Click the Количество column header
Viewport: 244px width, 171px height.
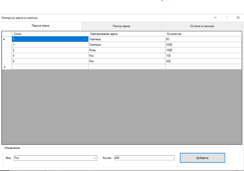coord(203,33)
